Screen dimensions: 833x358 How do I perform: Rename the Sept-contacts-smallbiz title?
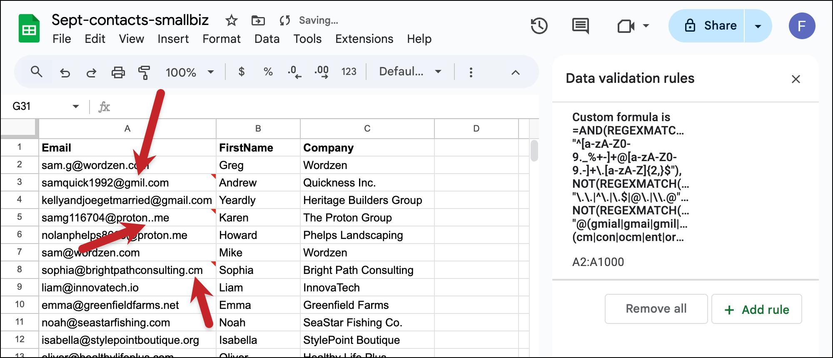130,20
